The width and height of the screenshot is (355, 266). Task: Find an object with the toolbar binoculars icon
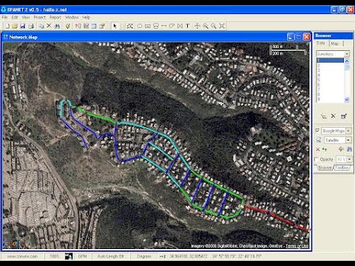[x=57, y=26]
